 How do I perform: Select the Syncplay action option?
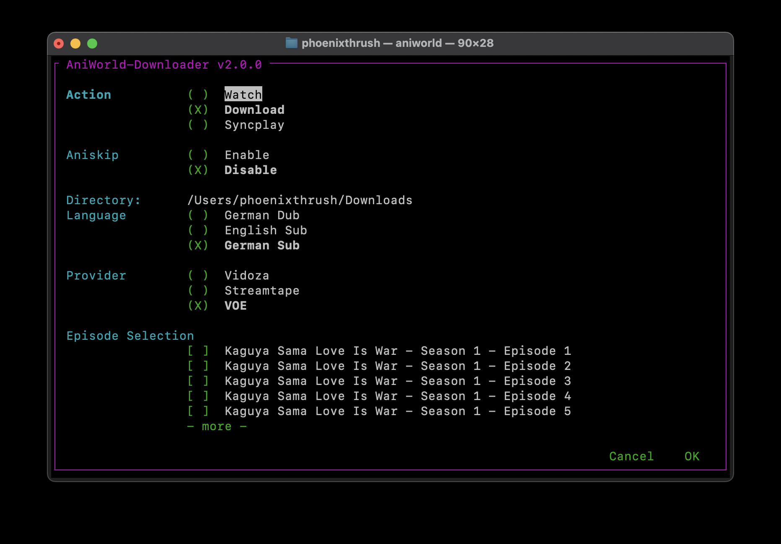tap(198, 125)
